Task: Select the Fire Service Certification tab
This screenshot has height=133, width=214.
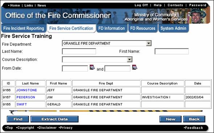Action: click(x=71, y=28)
